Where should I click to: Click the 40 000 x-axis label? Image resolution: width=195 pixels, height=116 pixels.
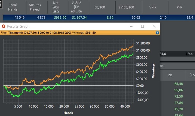point(125,107)
